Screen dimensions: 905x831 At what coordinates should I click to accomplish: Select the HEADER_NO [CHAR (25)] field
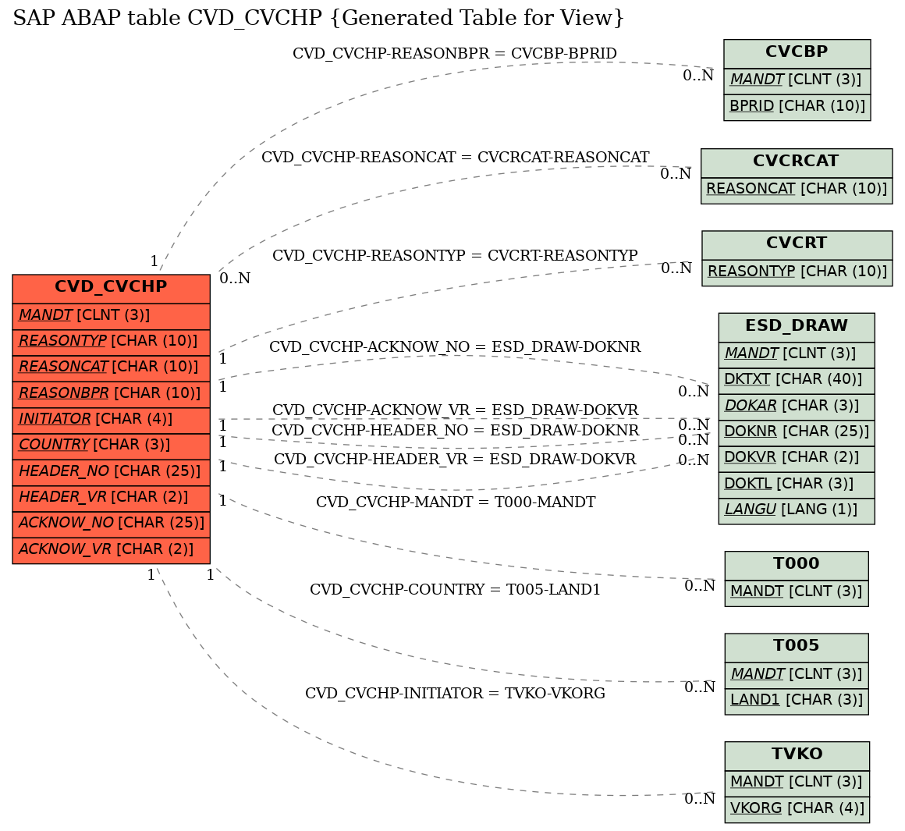click(x=111, y=471)
